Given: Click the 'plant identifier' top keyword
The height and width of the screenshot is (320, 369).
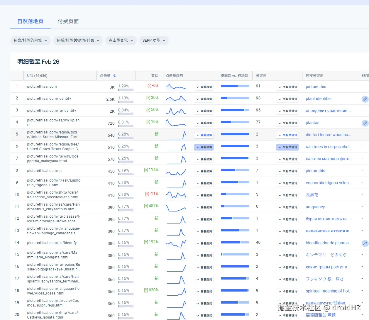Looking at the screenshot, I should pyautogui.click(x=319, y=99).
